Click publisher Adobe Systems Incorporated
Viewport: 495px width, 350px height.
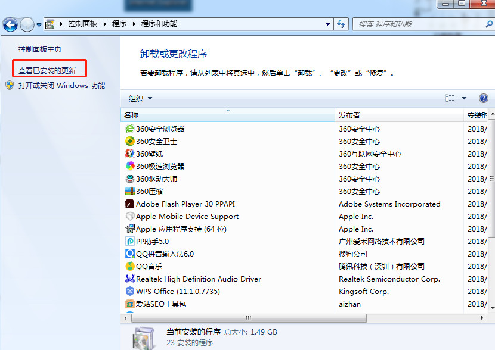click(x=389, y=204)
